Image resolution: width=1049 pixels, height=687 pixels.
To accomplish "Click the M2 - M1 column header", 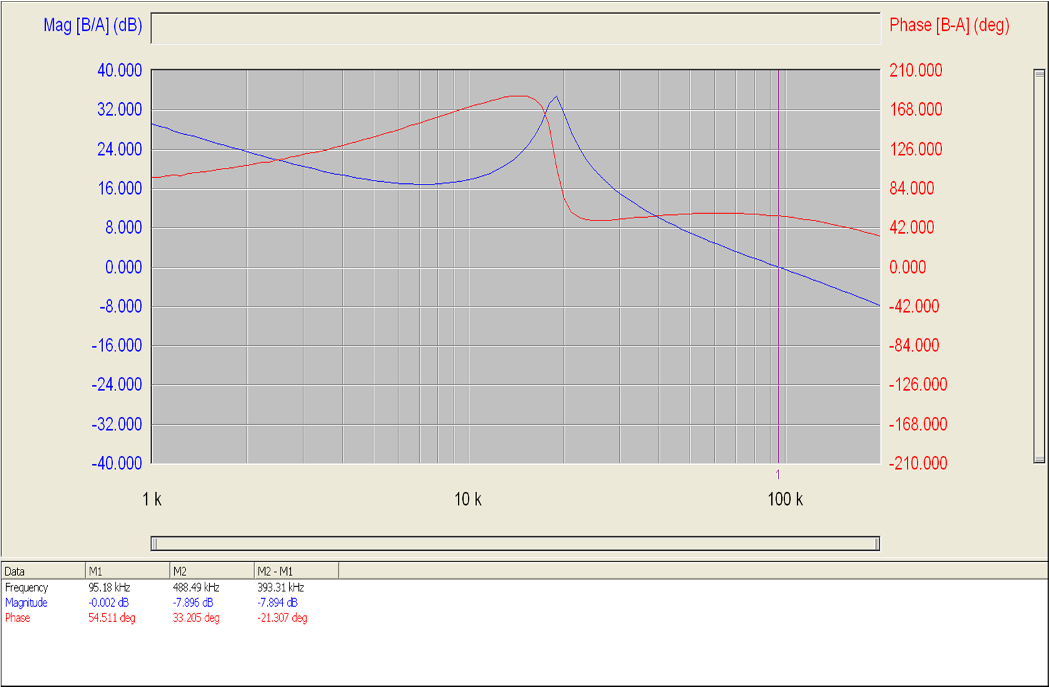I will (x=296, y=571).
